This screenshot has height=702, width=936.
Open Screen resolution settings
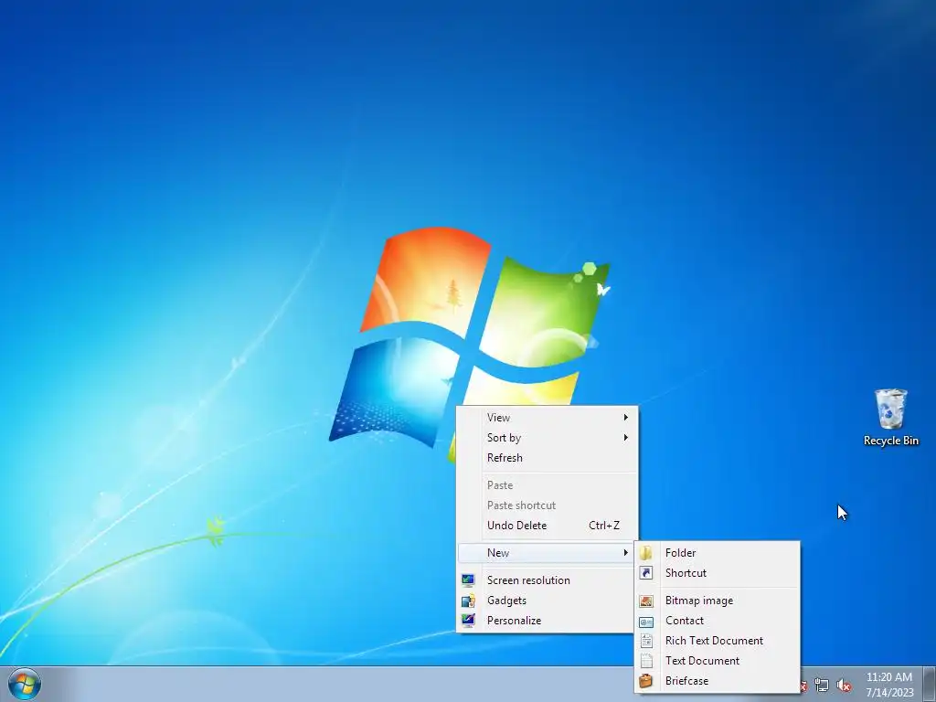point(548,580)
